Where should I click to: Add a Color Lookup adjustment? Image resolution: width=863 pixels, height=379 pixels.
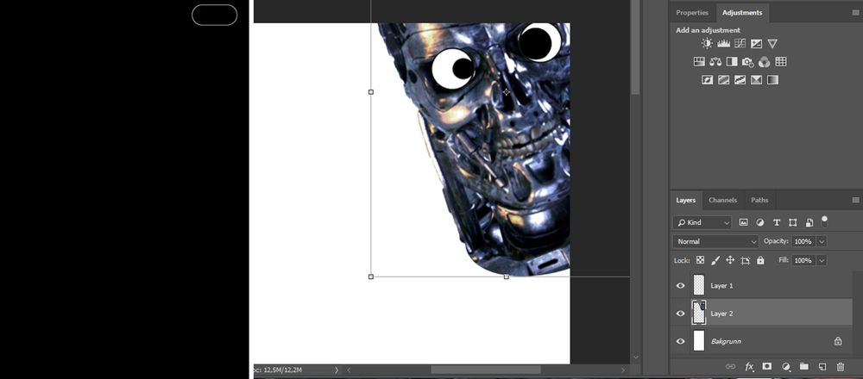pos(780,61)
